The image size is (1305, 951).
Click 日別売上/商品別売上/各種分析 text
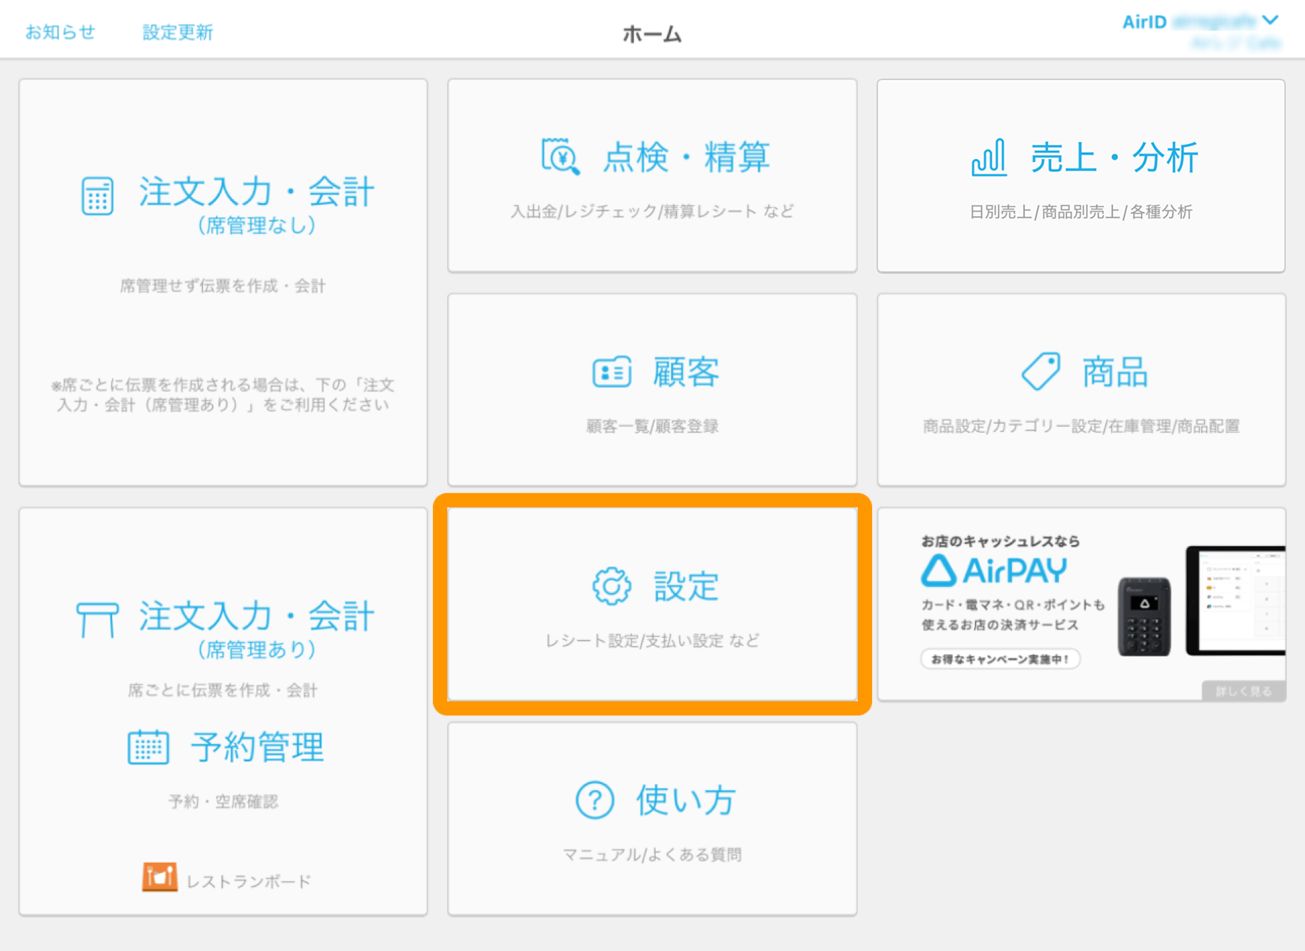(1081, 212)
